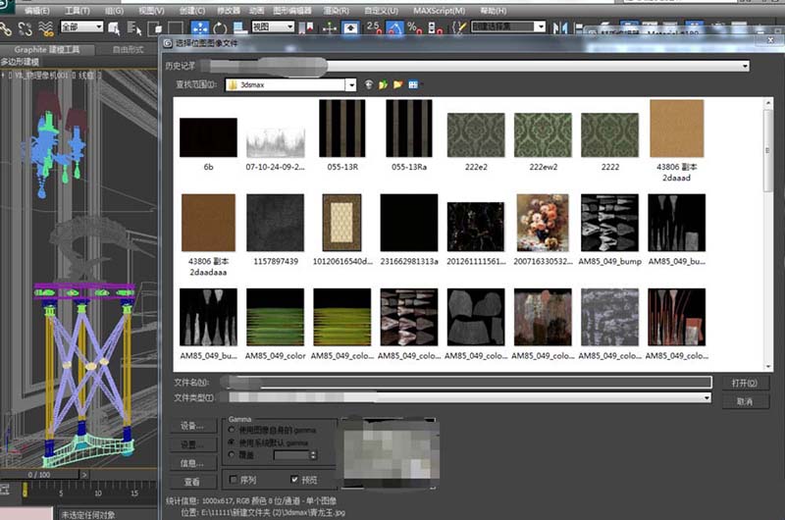The height and width of the screenshot is (520, 785).
Task: Click the 设置... setup button
Action: click(x=192, y=444)
